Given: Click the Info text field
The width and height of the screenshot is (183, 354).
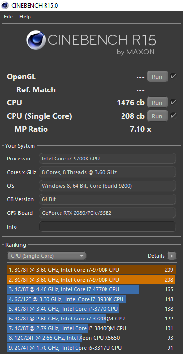Looking at the screenshot, I should coord(107,227).
